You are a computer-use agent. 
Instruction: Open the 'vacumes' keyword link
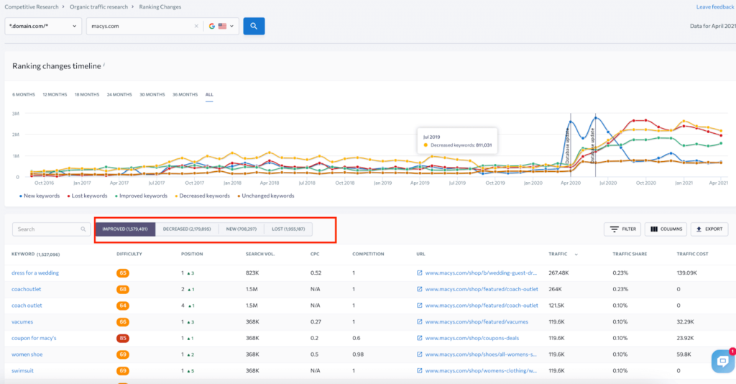coord(22,322)
